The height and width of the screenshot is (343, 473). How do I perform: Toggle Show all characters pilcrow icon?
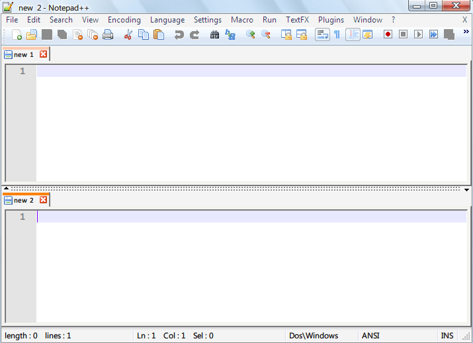tap(337, 34)
